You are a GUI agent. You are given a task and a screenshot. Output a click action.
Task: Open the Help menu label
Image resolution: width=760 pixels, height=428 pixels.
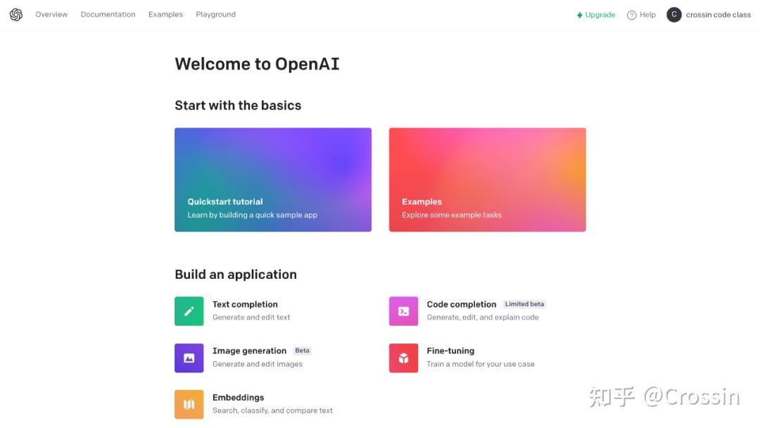647,15
